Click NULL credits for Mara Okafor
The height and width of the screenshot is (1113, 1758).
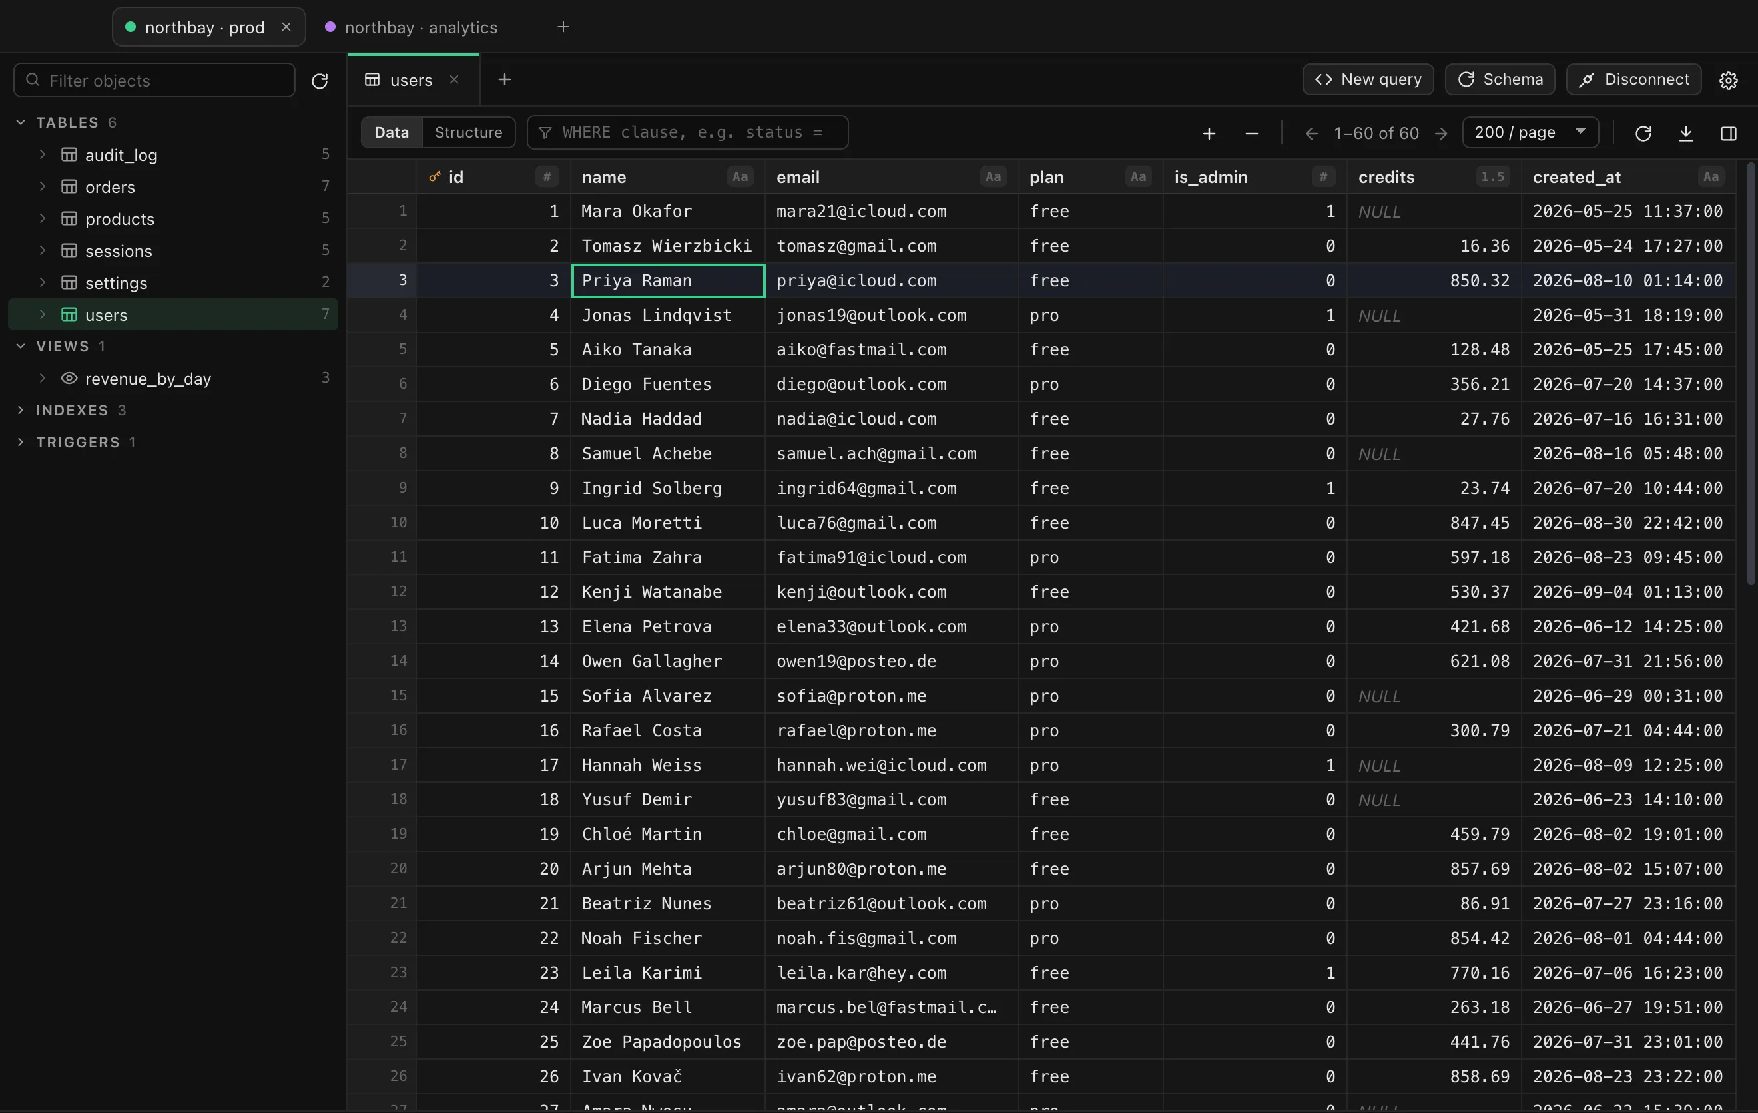coord(1434,212)
